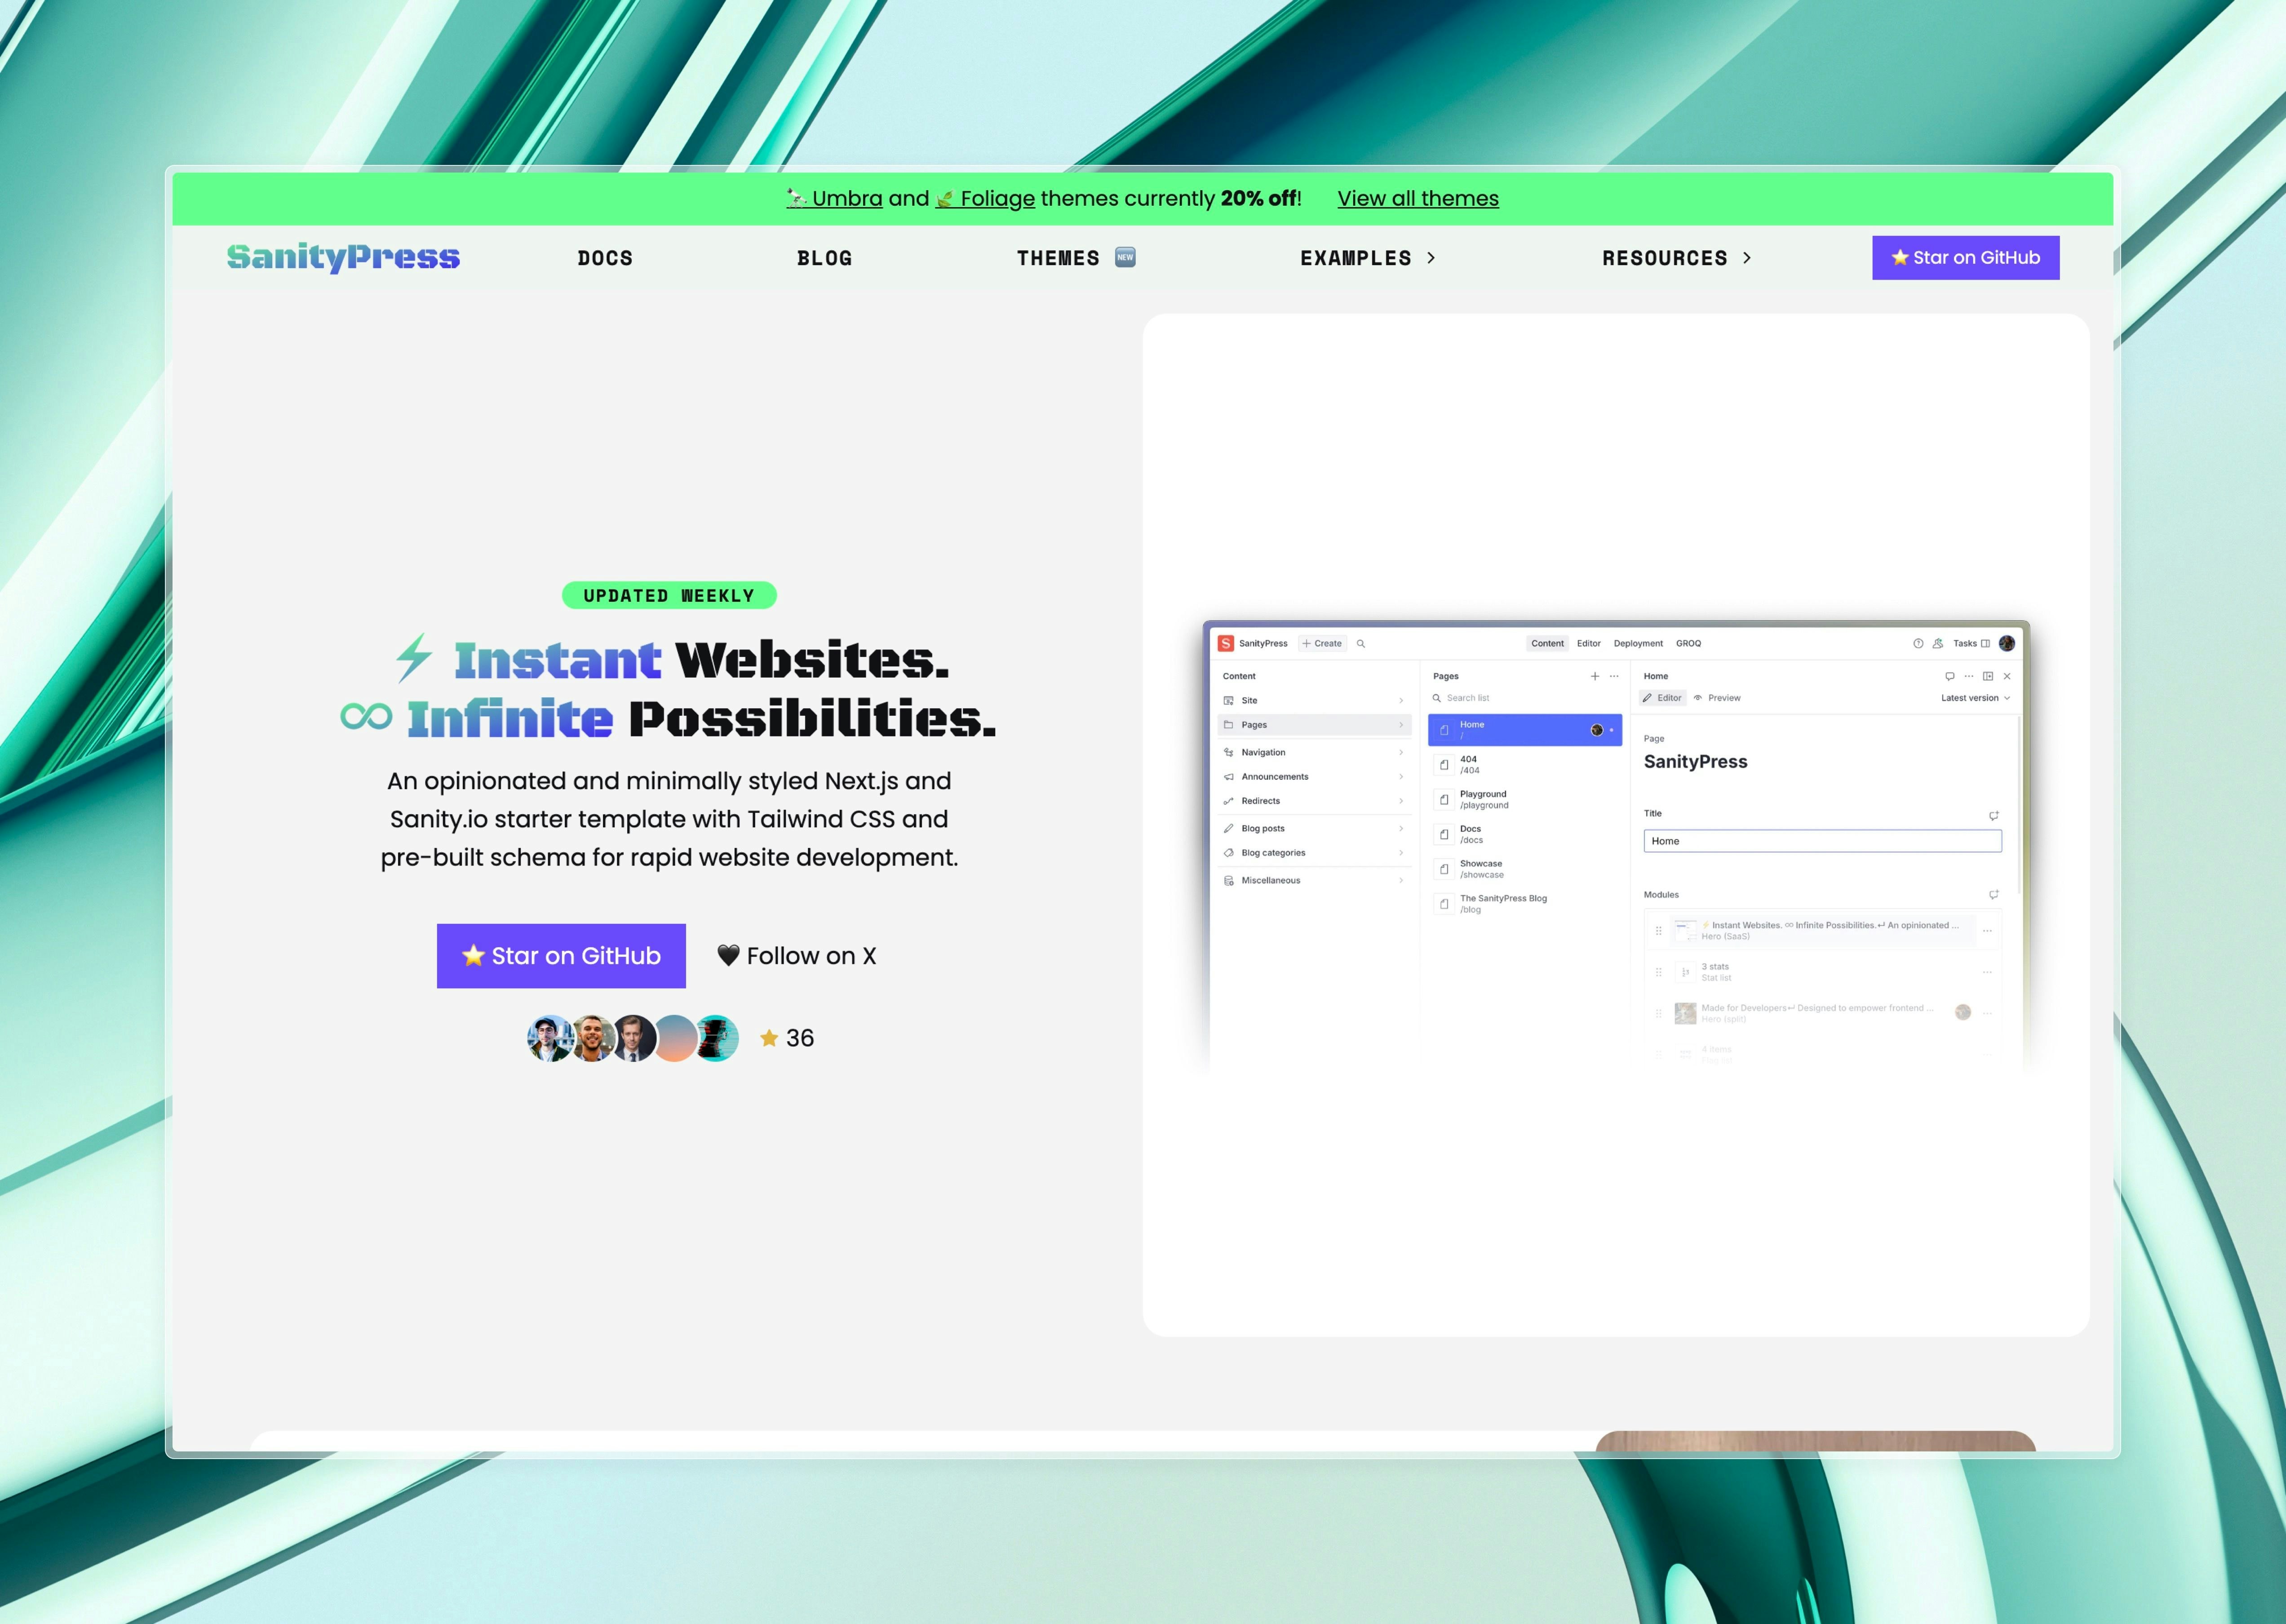Screen dimensions: 2286x1624
Task: Switch to the Preview view with eye
Action: click(1717, 698)
